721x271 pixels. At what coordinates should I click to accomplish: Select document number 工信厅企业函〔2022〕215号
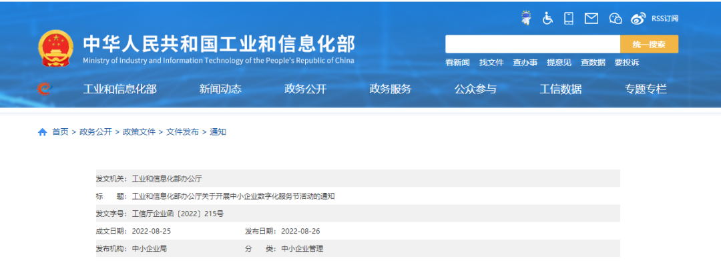(x=178, y=214)
